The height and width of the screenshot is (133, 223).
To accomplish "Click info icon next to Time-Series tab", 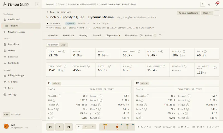I will (141, 36).
